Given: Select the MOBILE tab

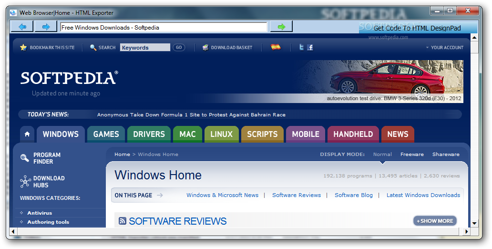Looking at the screenshot, I should click(306, 134).
